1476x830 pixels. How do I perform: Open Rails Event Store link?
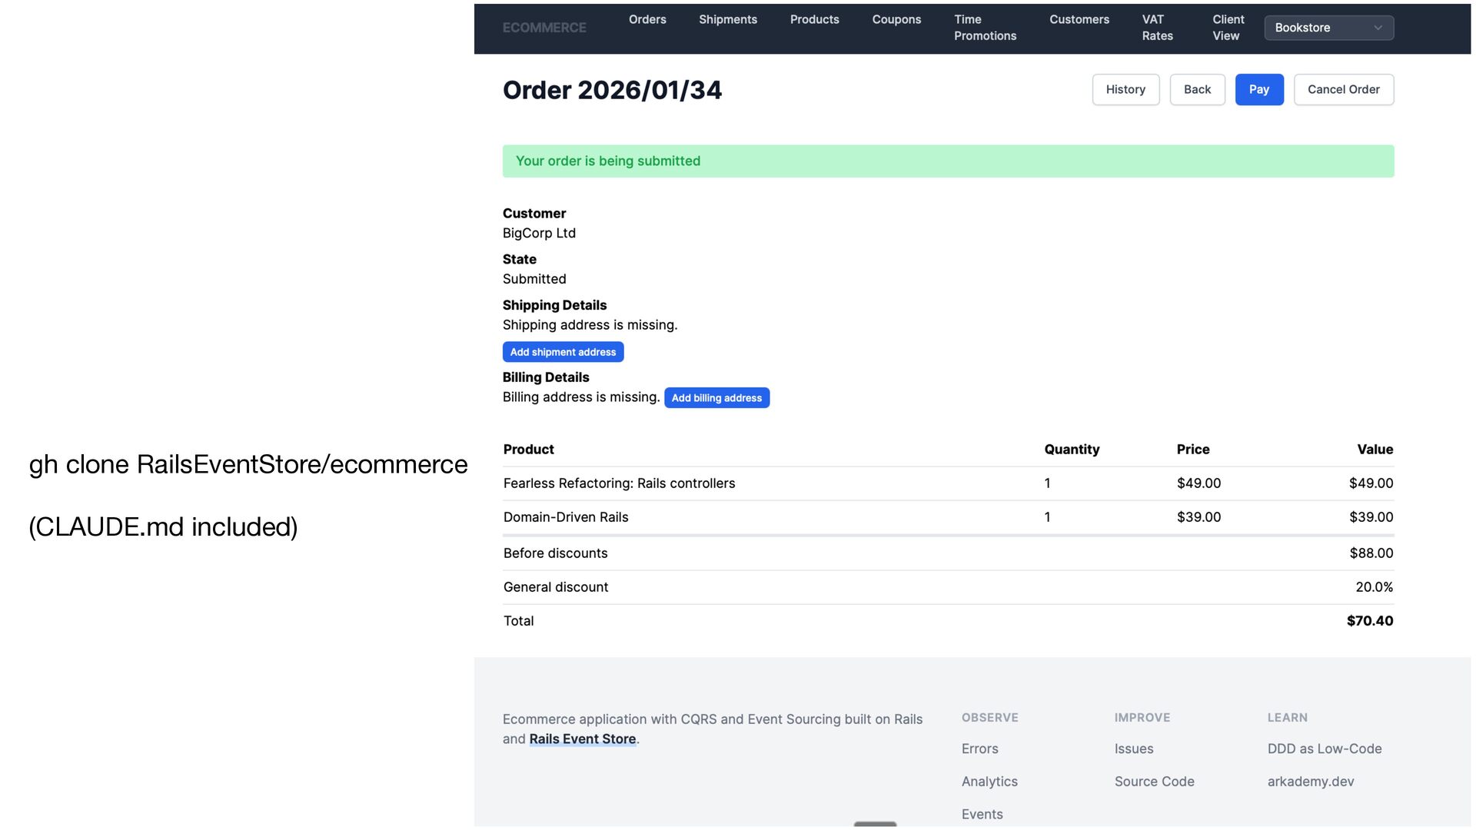tap(582, 739)
